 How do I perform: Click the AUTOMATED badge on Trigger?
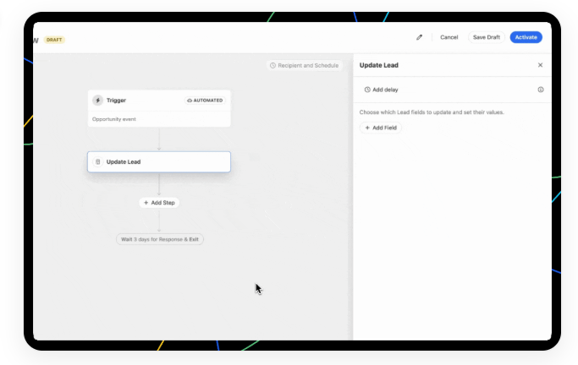tap(205, 101)
